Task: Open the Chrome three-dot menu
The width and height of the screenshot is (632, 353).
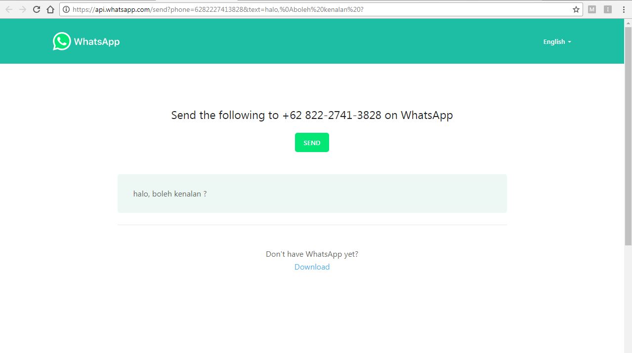Action: (624, 9)
